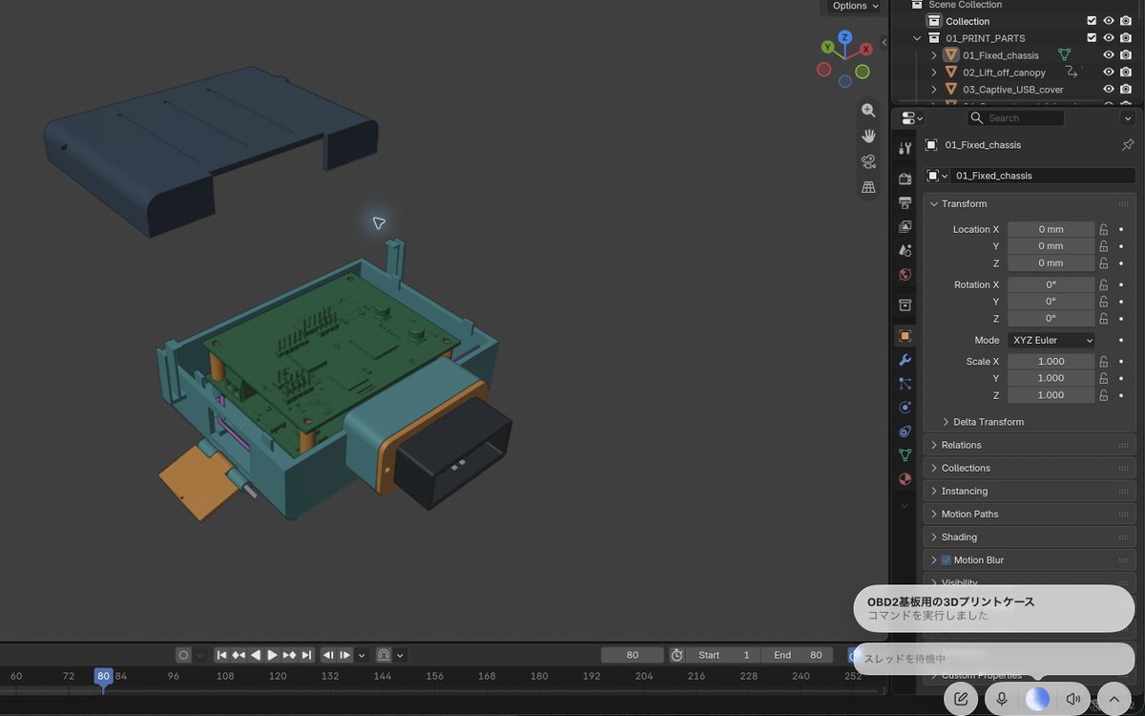Jump to timeline end frame
The height and width of the screenshot is (716, 1145).
(306, 655)
